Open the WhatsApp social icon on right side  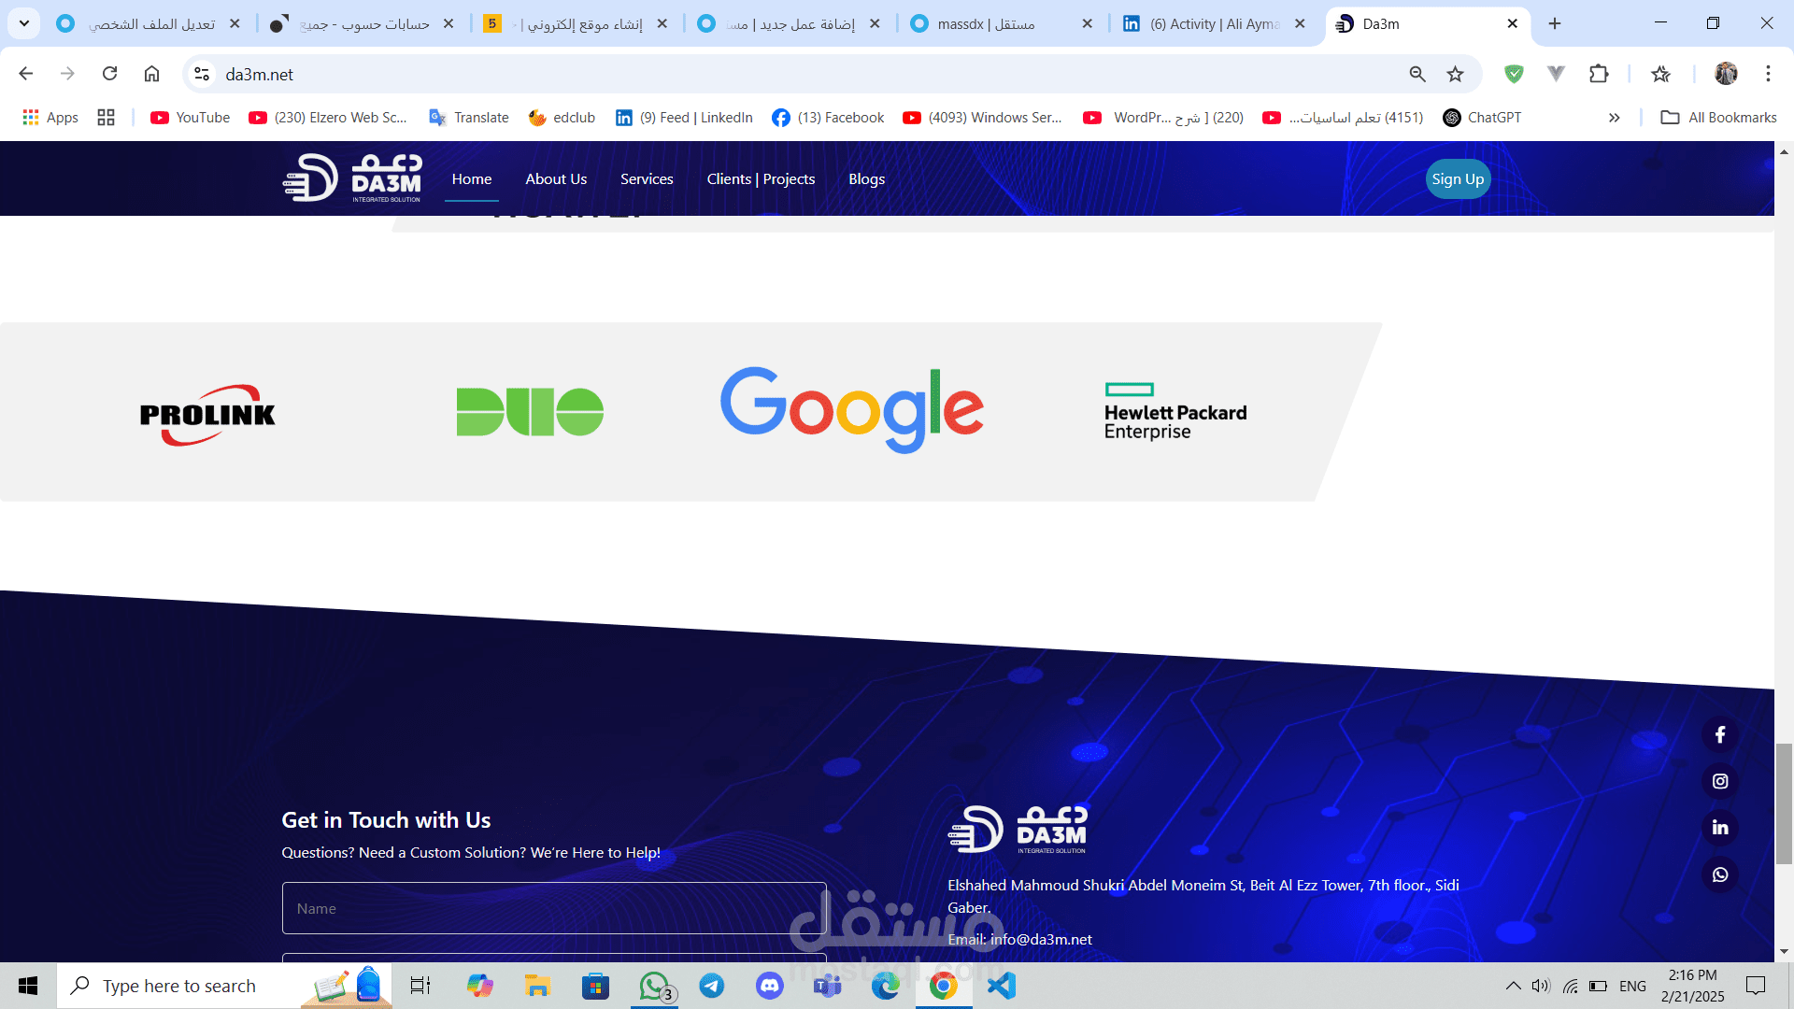point(1719,874)
